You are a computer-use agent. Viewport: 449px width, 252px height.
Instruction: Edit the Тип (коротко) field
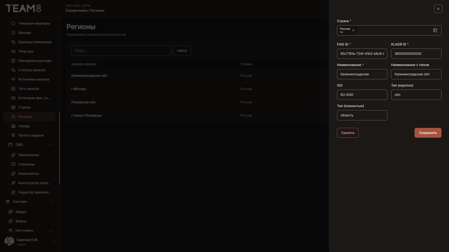[x=416, y=95]
